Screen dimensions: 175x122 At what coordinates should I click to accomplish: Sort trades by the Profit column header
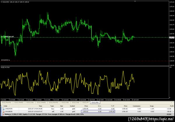point(172,106)
